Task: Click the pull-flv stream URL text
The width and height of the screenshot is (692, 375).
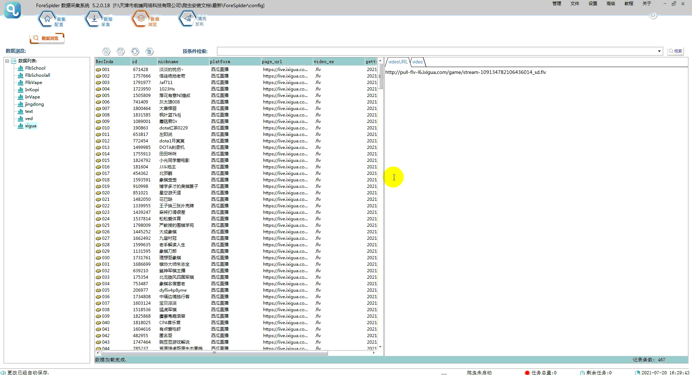Action: point(466,72)
